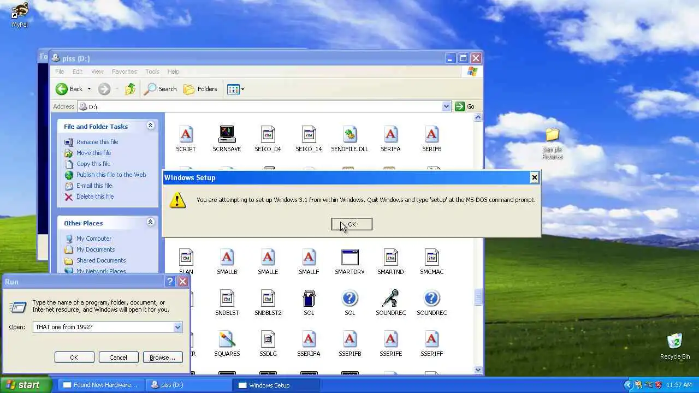Open the Edit menu
Screen dimensions: 699x393
[x=78, y=72]
